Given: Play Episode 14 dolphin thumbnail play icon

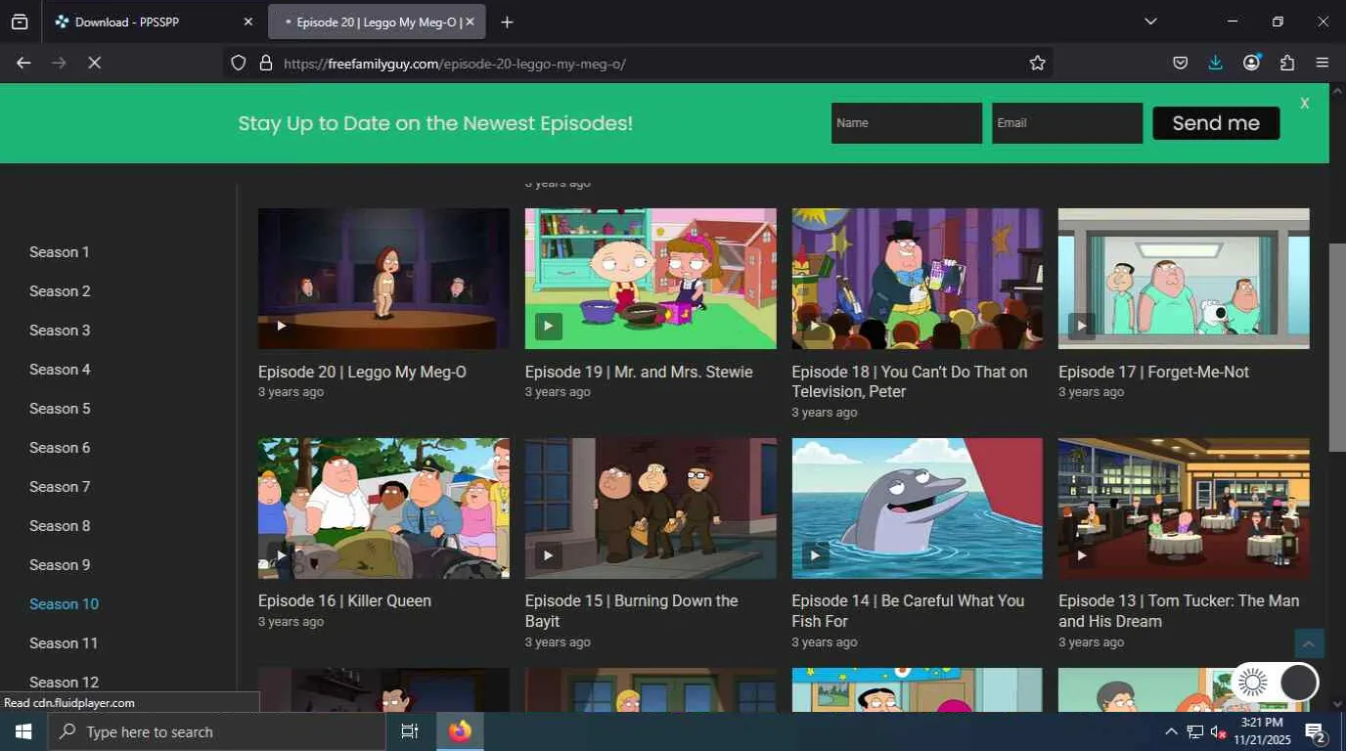Looking at the screenshot, I should [815, 555].
